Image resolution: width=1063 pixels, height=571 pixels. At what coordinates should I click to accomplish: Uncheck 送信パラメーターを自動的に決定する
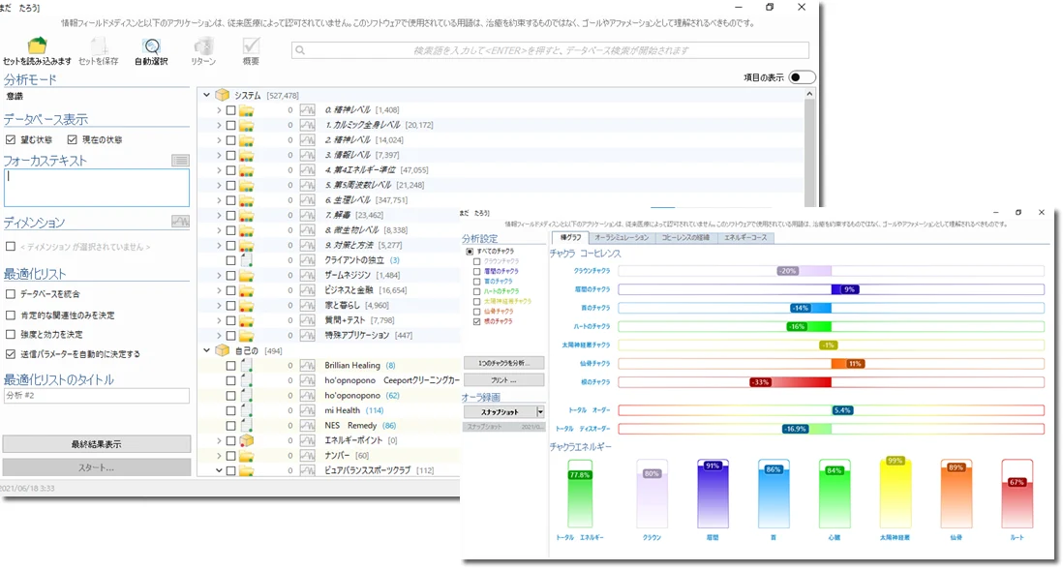[11, 353]
